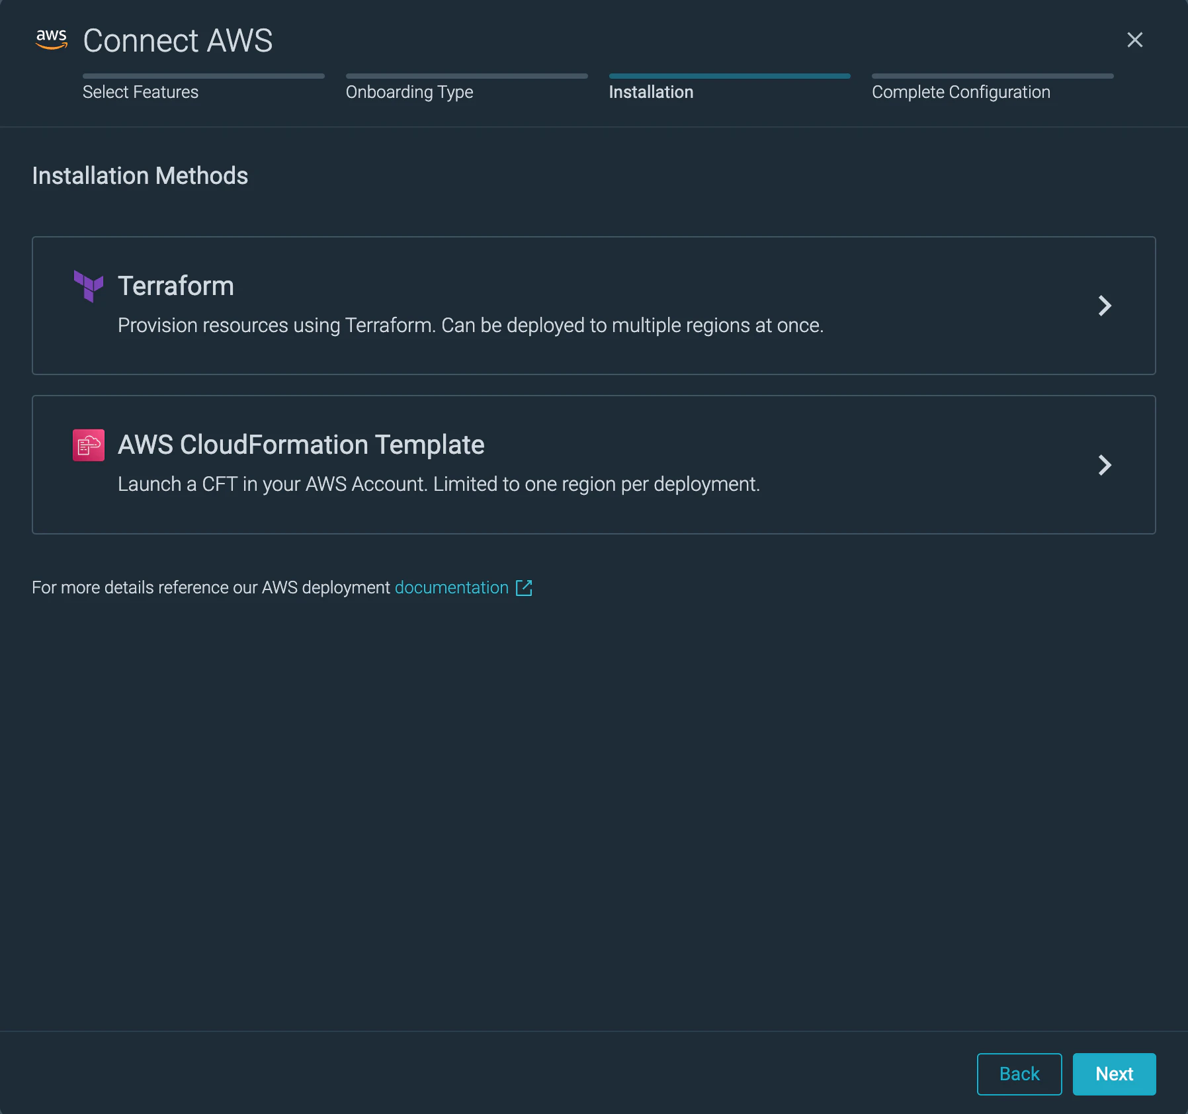The height and width of the screenshot is (1114, 1188).
Task: Click the Installation progress bar
Action: point(730,76)
